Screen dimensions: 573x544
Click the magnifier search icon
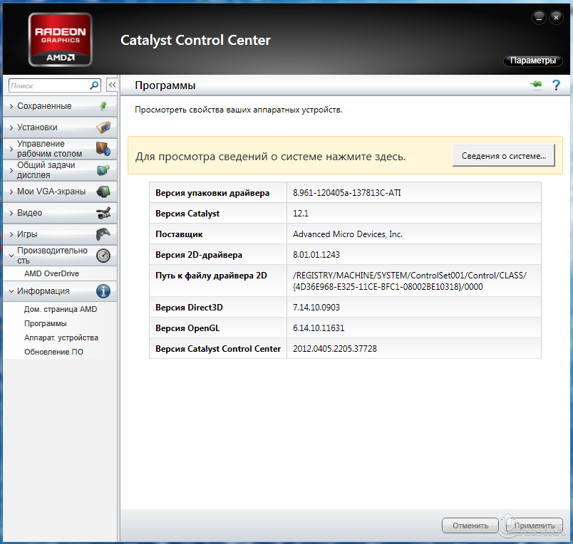[x=94, y=85]
